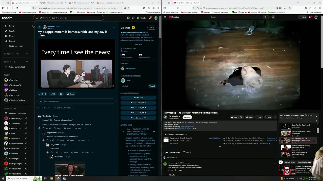Open post overflow menu (three dots)
Image resolution: width=323 pixels, height=181 pixels.
[x=114, y=27]
